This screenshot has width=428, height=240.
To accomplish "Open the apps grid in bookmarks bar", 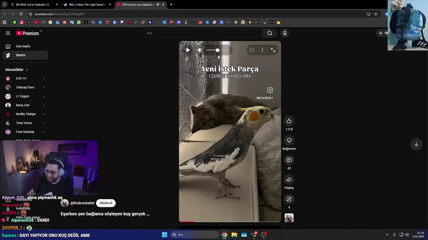I will pyautogui.click(x=4, y=22).
